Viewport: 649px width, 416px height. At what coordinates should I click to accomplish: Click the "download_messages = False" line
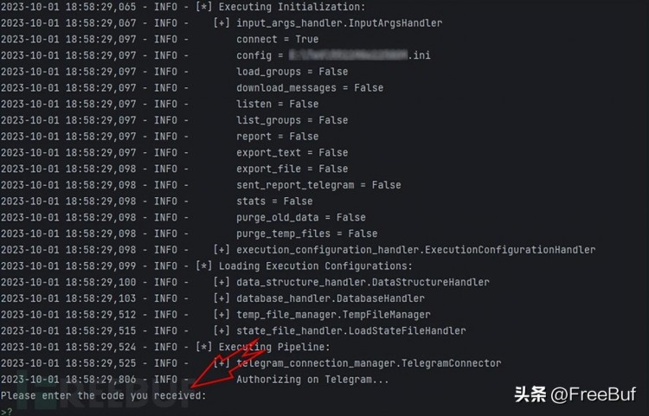click(310, 87)
